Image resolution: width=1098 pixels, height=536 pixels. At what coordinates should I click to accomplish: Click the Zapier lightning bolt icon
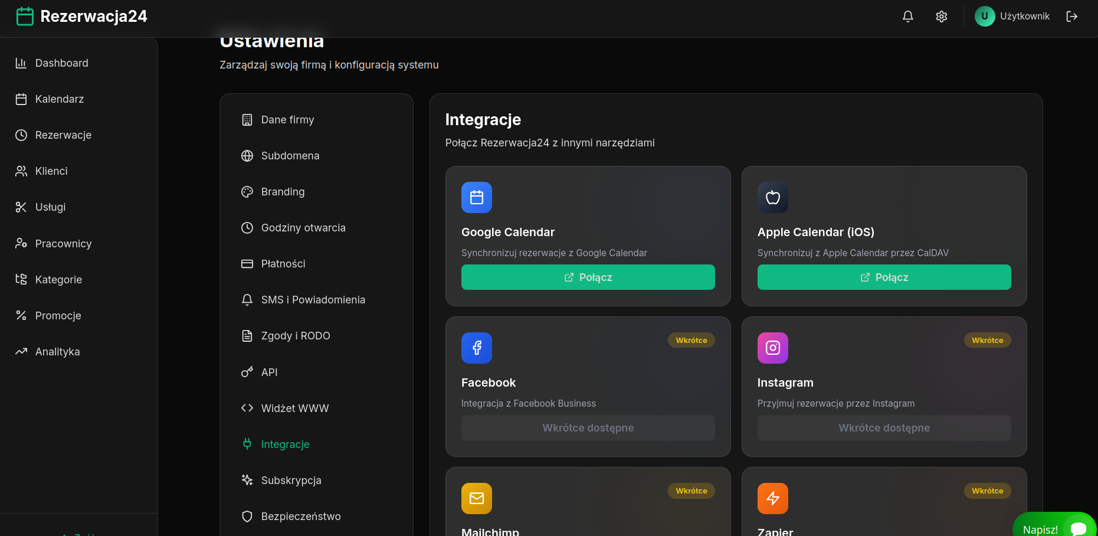(x=772, y=498)
